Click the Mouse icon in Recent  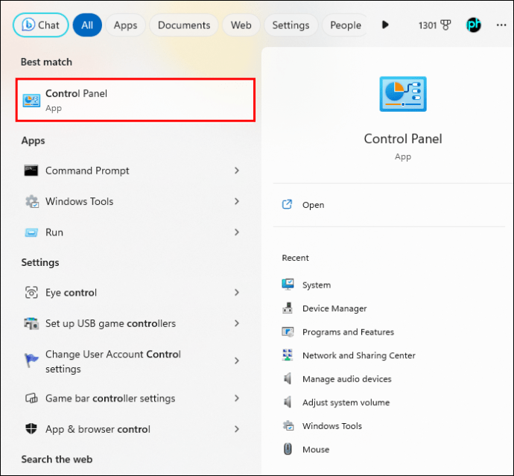[x=288, y=449]
